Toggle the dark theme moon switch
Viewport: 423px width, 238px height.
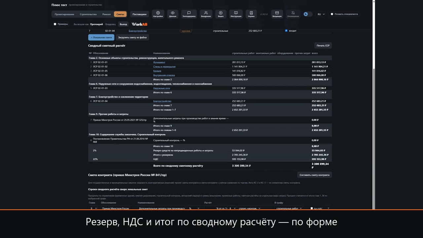[308, 14]
